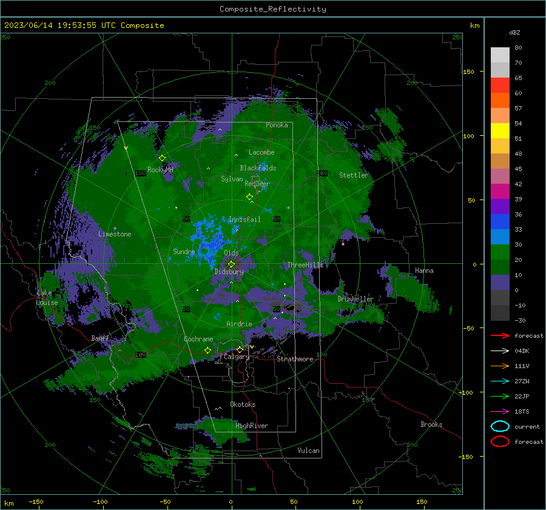Click yellow diamond marker near RockyMH
This screenshot has height=510, width=546.
[162, 158]
